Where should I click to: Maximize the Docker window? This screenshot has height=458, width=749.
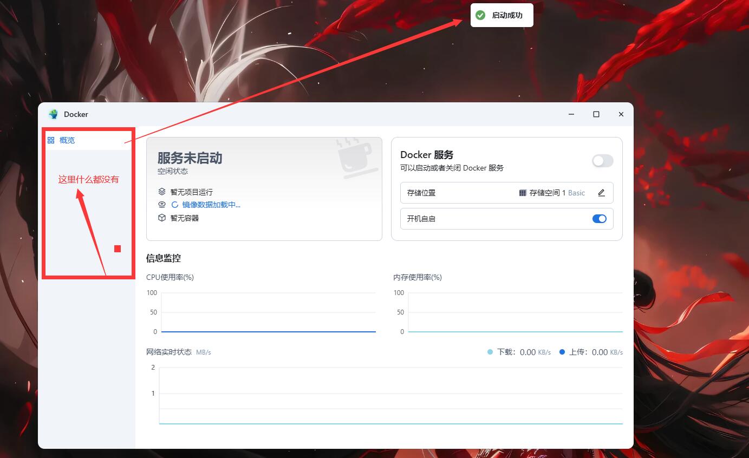(x=596, y=114)
